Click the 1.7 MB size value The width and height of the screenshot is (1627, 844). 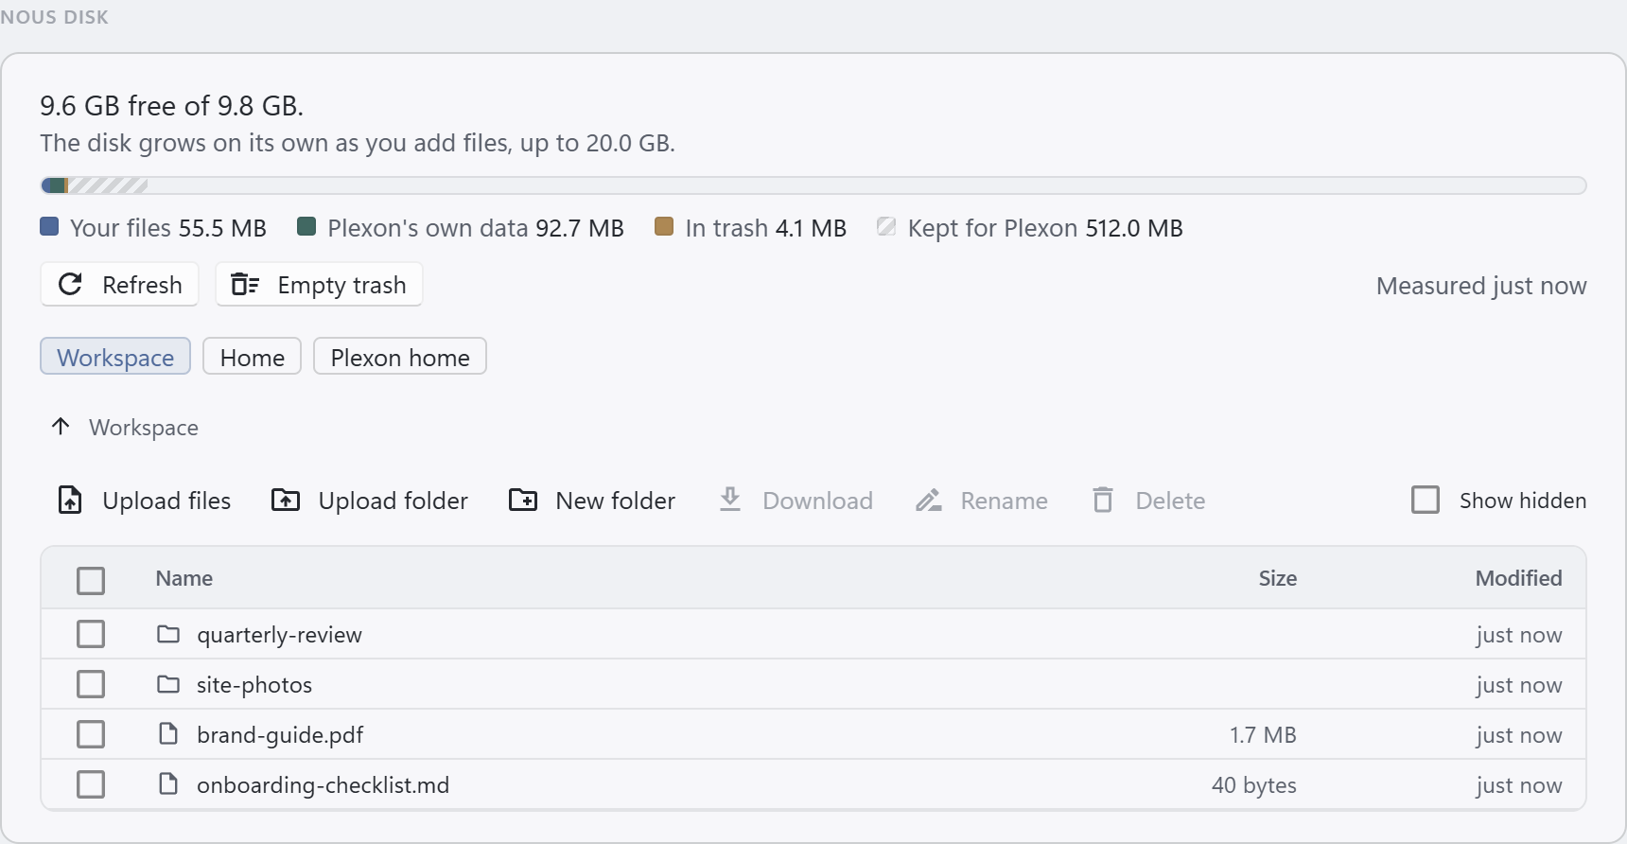(x=1263, y=735)
